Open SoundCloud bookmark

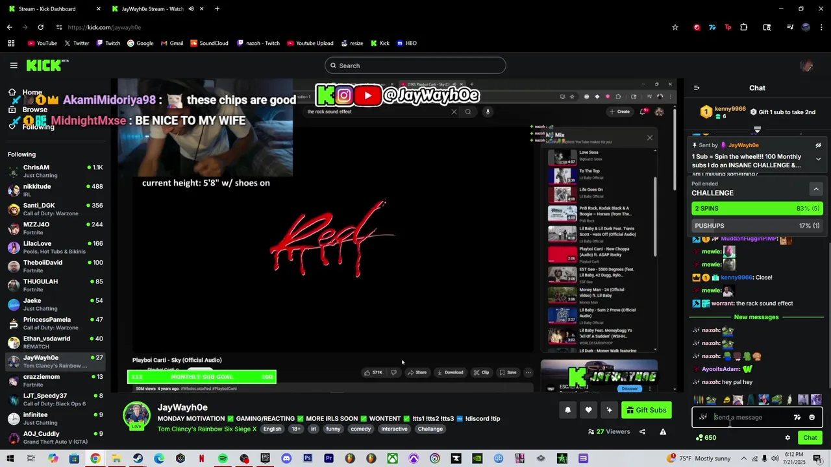(x=209, y=43)
